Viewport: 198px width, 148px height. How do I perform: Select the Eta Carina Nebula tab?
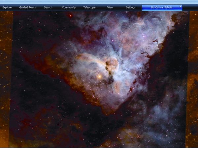[x=161, y=8]
